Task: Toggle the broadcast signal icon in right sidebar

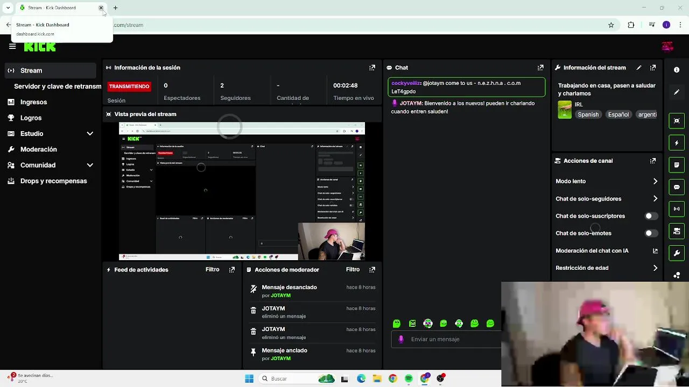Action: (x=677, y=209)
